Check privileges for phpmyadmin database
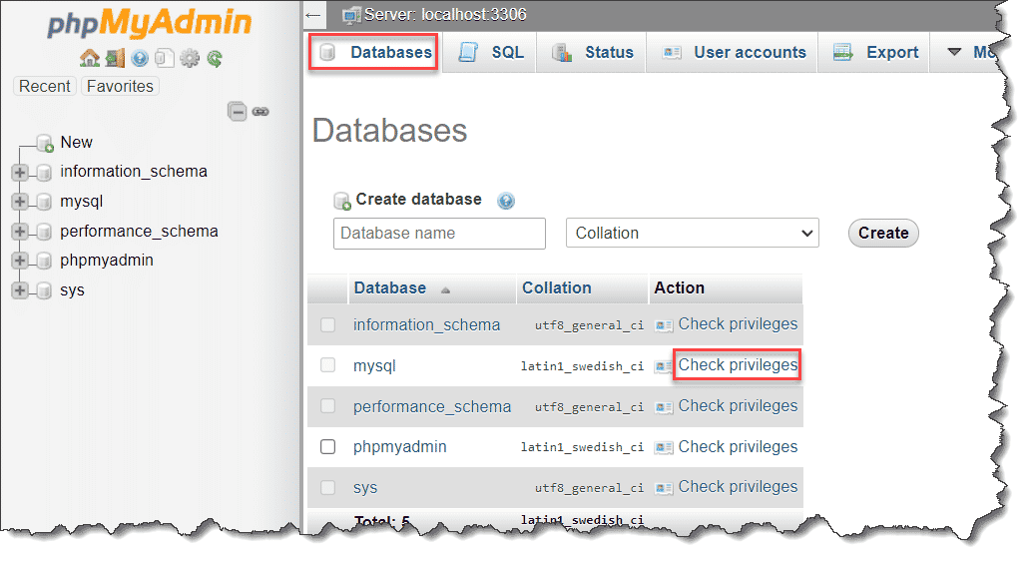This screenshot has width=1033, height=561. tap(738, 447)
